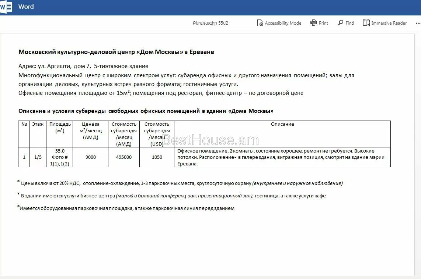Screen dimensions: 421x279
Task: Click the USD cost cell showing 1050
Action: click(157, 157)
